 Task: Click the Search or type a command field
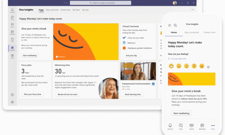100,3
